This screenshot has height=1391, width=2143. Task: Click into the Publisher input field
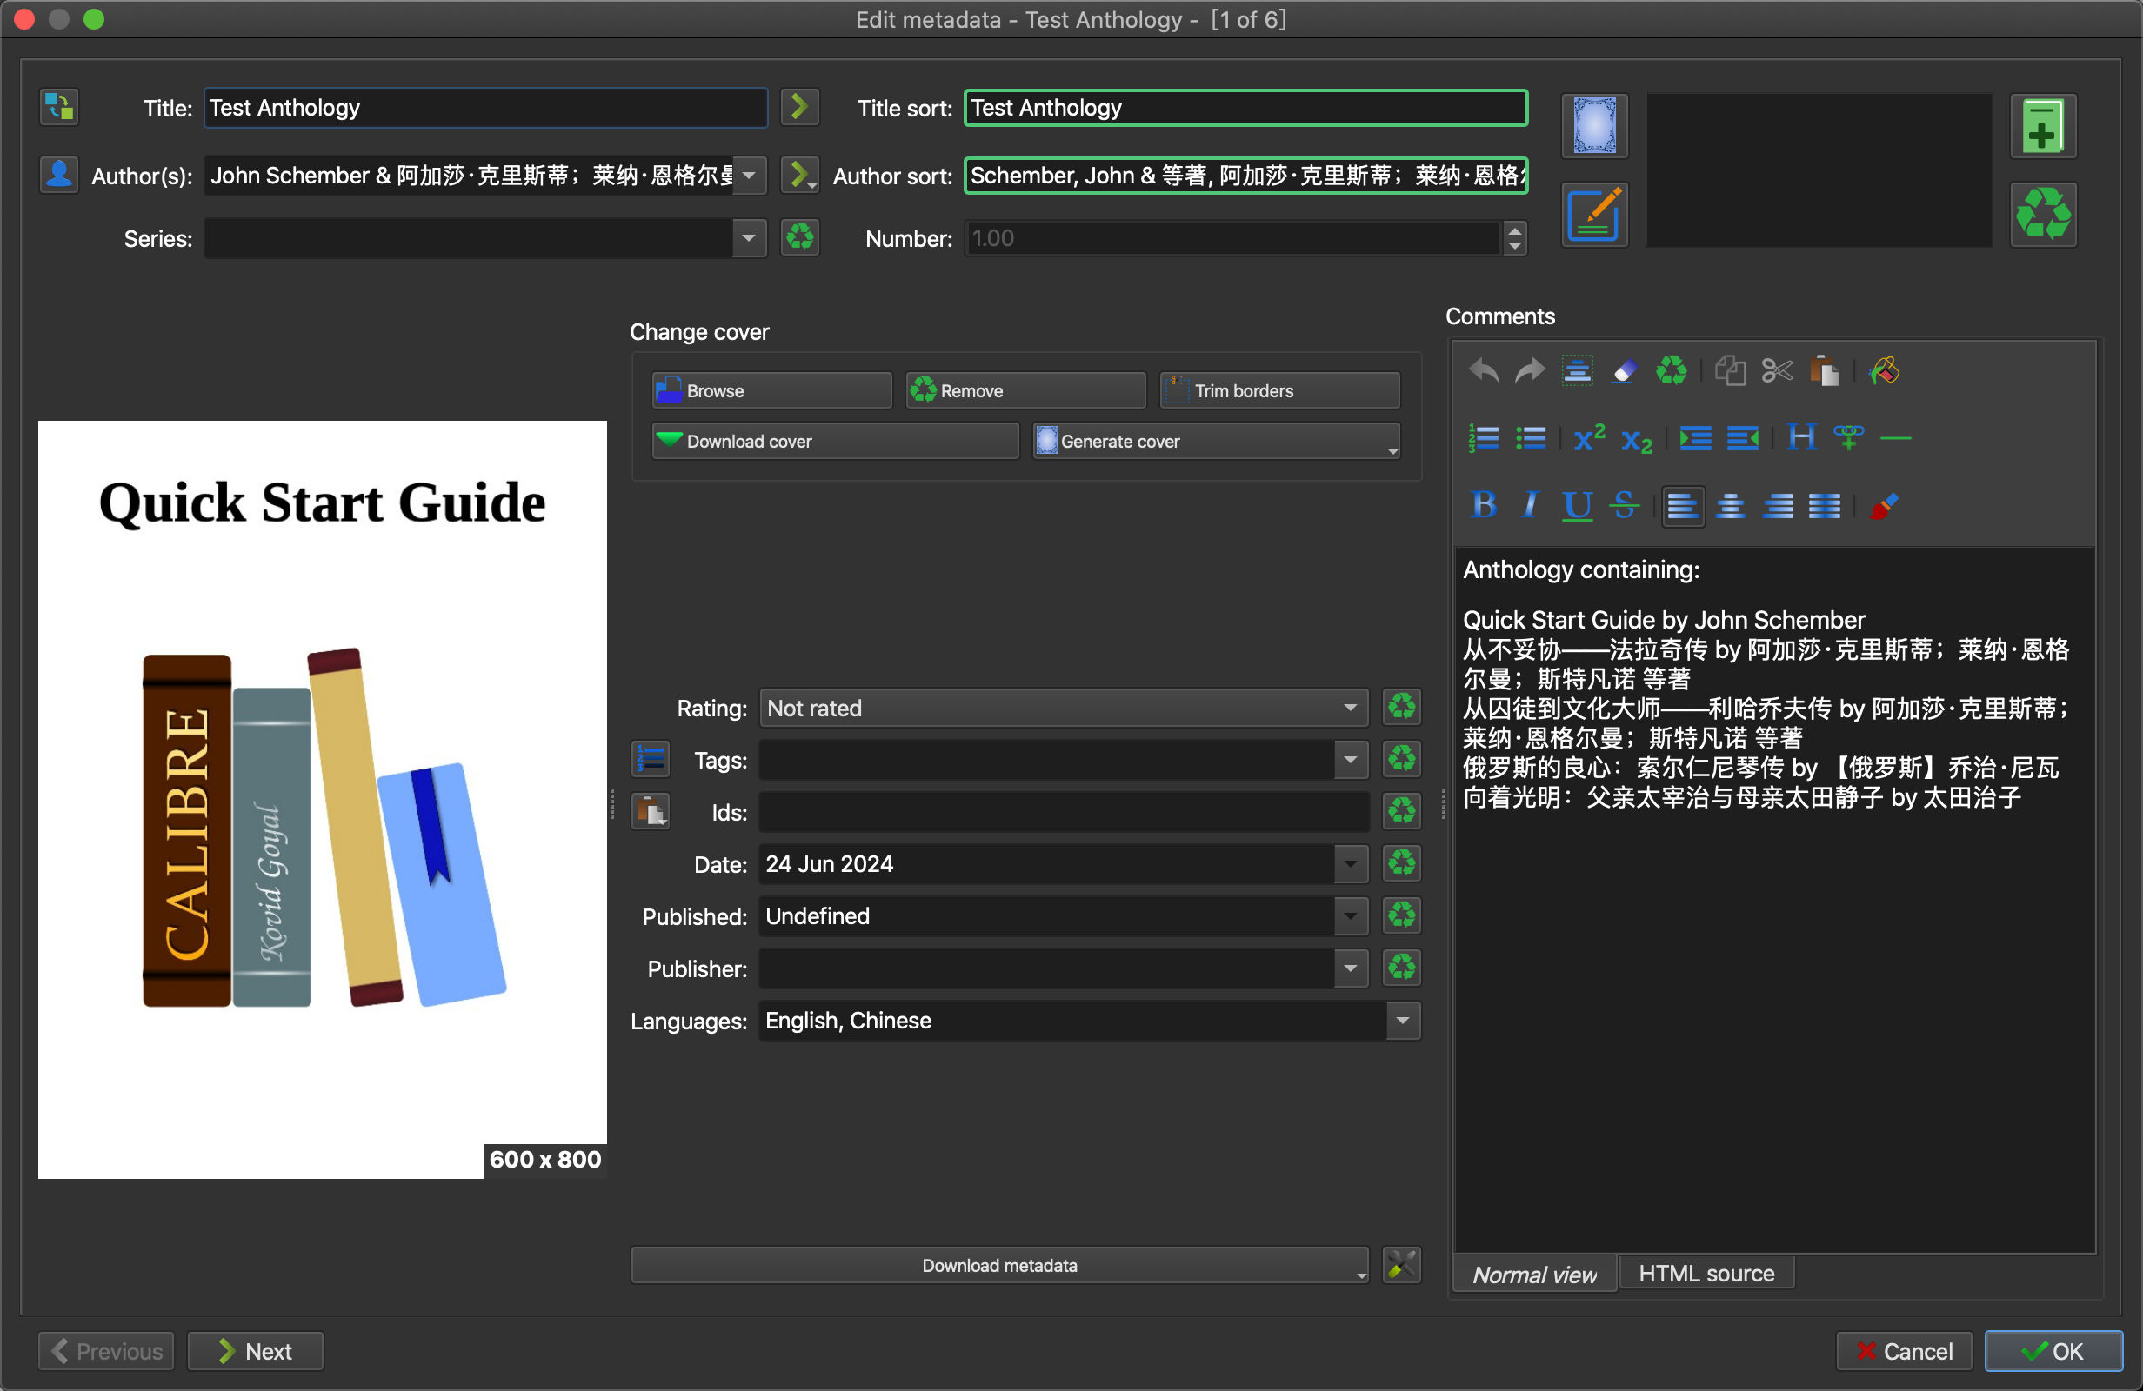[1045, 968]
